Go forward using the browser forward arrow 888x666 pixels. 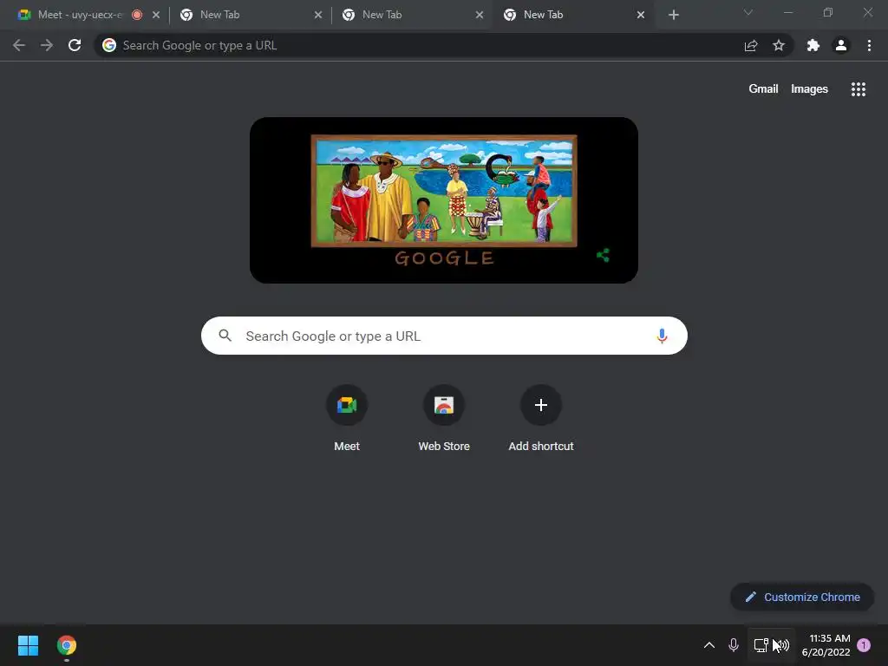coord(47,45)
